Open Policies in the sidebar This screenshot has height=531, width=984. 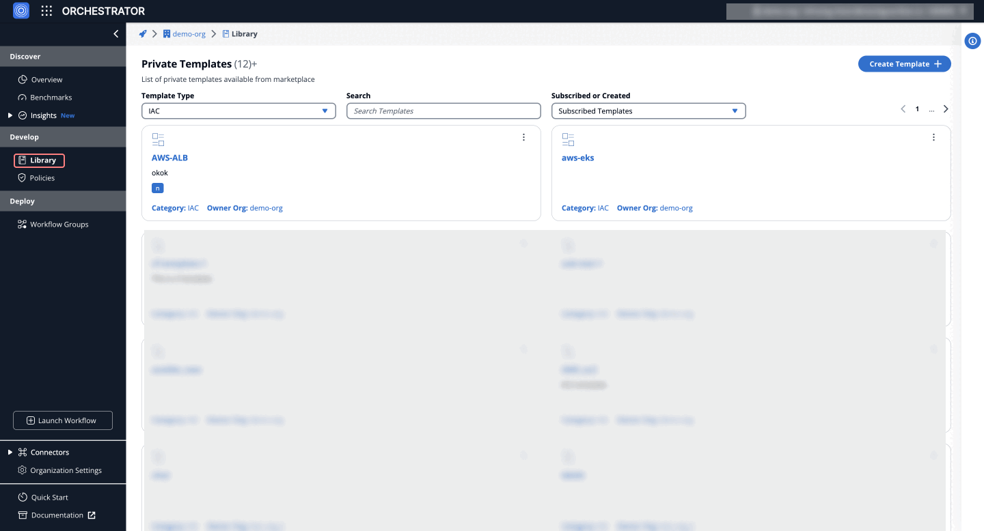point(42,178)
